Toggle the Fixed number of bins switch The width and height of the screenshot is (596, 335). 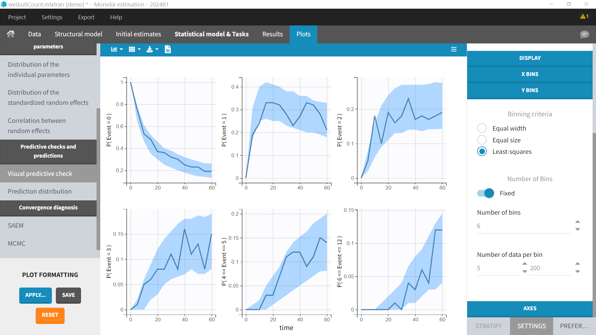click(x=485, y=193)
